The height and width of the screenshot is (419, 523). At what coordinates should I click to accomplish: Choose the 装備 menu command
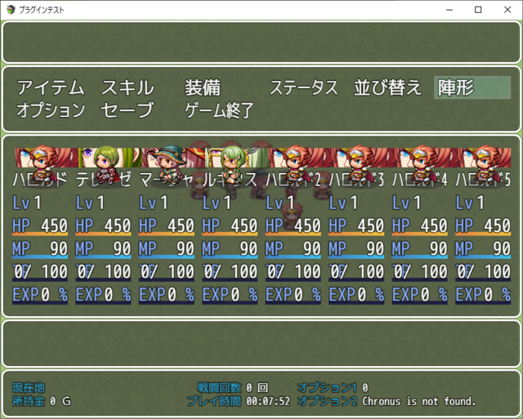[x=203, y=87]
